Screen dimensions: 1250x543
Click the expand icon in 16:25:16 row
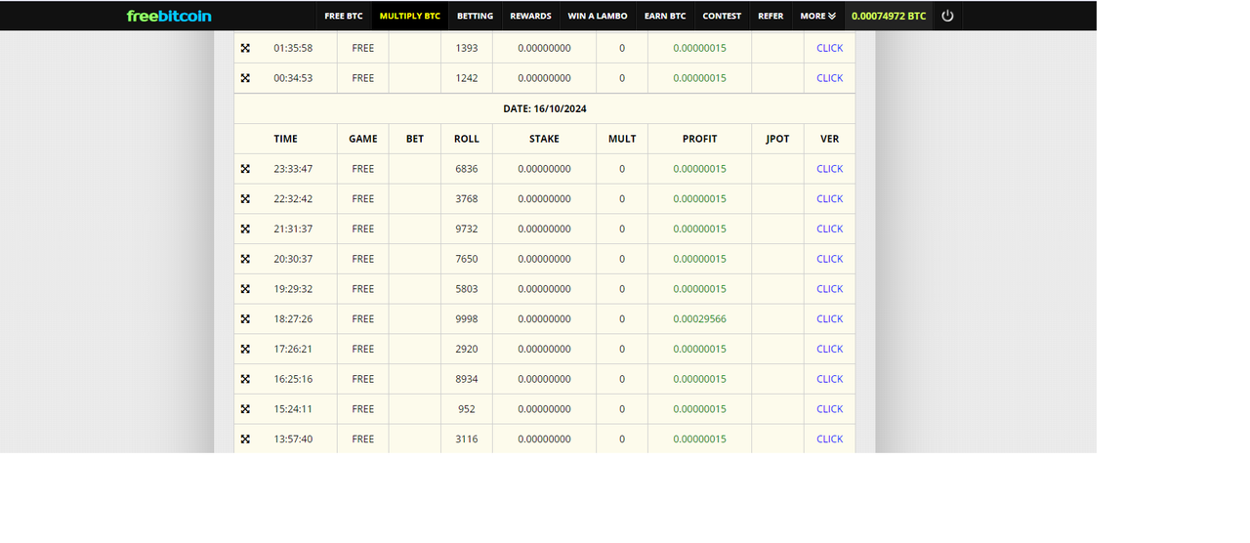(245, 379)
